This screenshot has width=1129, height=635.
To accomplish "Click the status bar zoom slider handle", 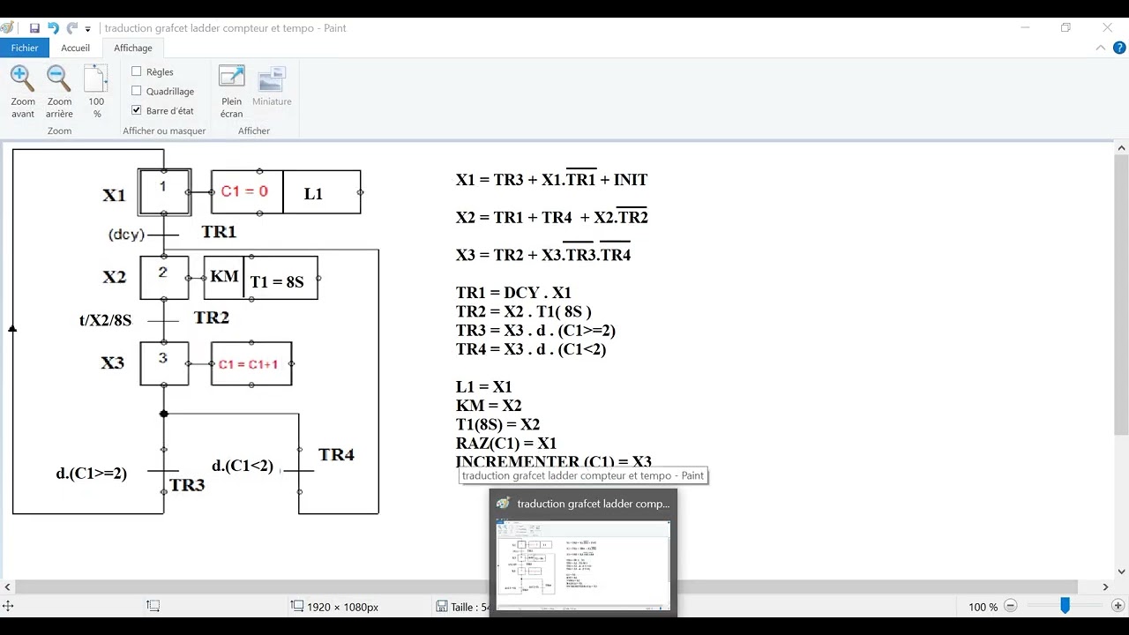I will click(1065, 606).
